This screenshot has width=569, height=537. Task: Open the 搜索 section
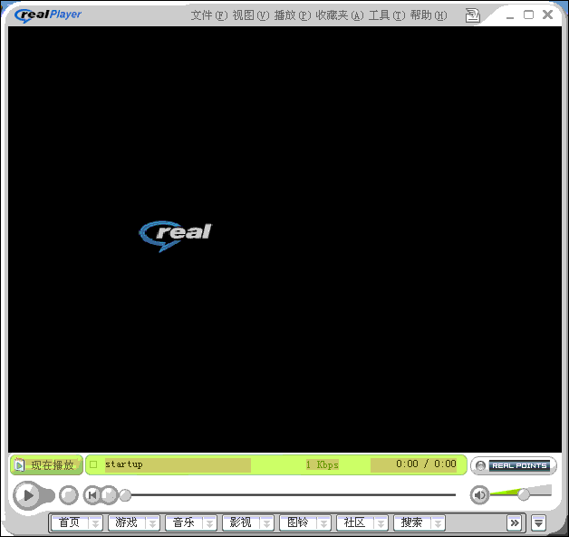(x=411, y=522)
